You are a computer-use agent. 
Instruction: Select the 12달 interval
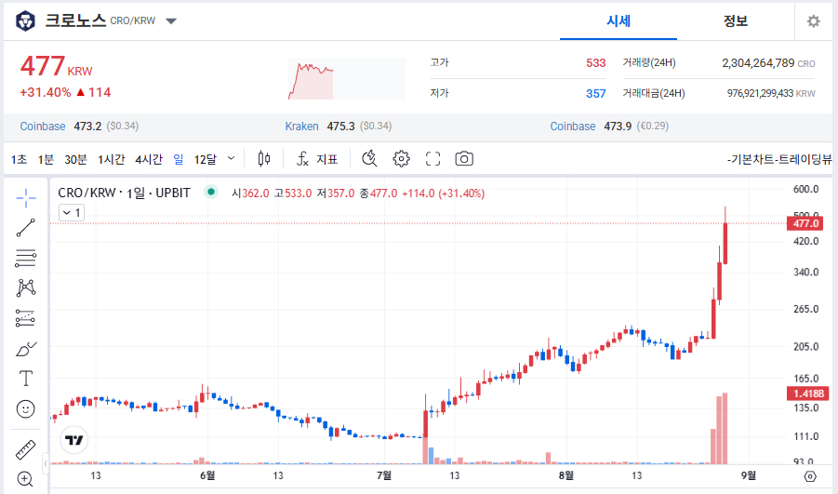(x=206, y=159)
